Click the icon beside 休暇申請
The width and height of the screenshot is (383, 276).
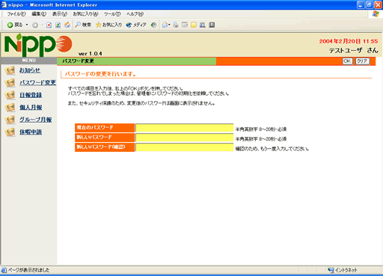tap(10, 132)
